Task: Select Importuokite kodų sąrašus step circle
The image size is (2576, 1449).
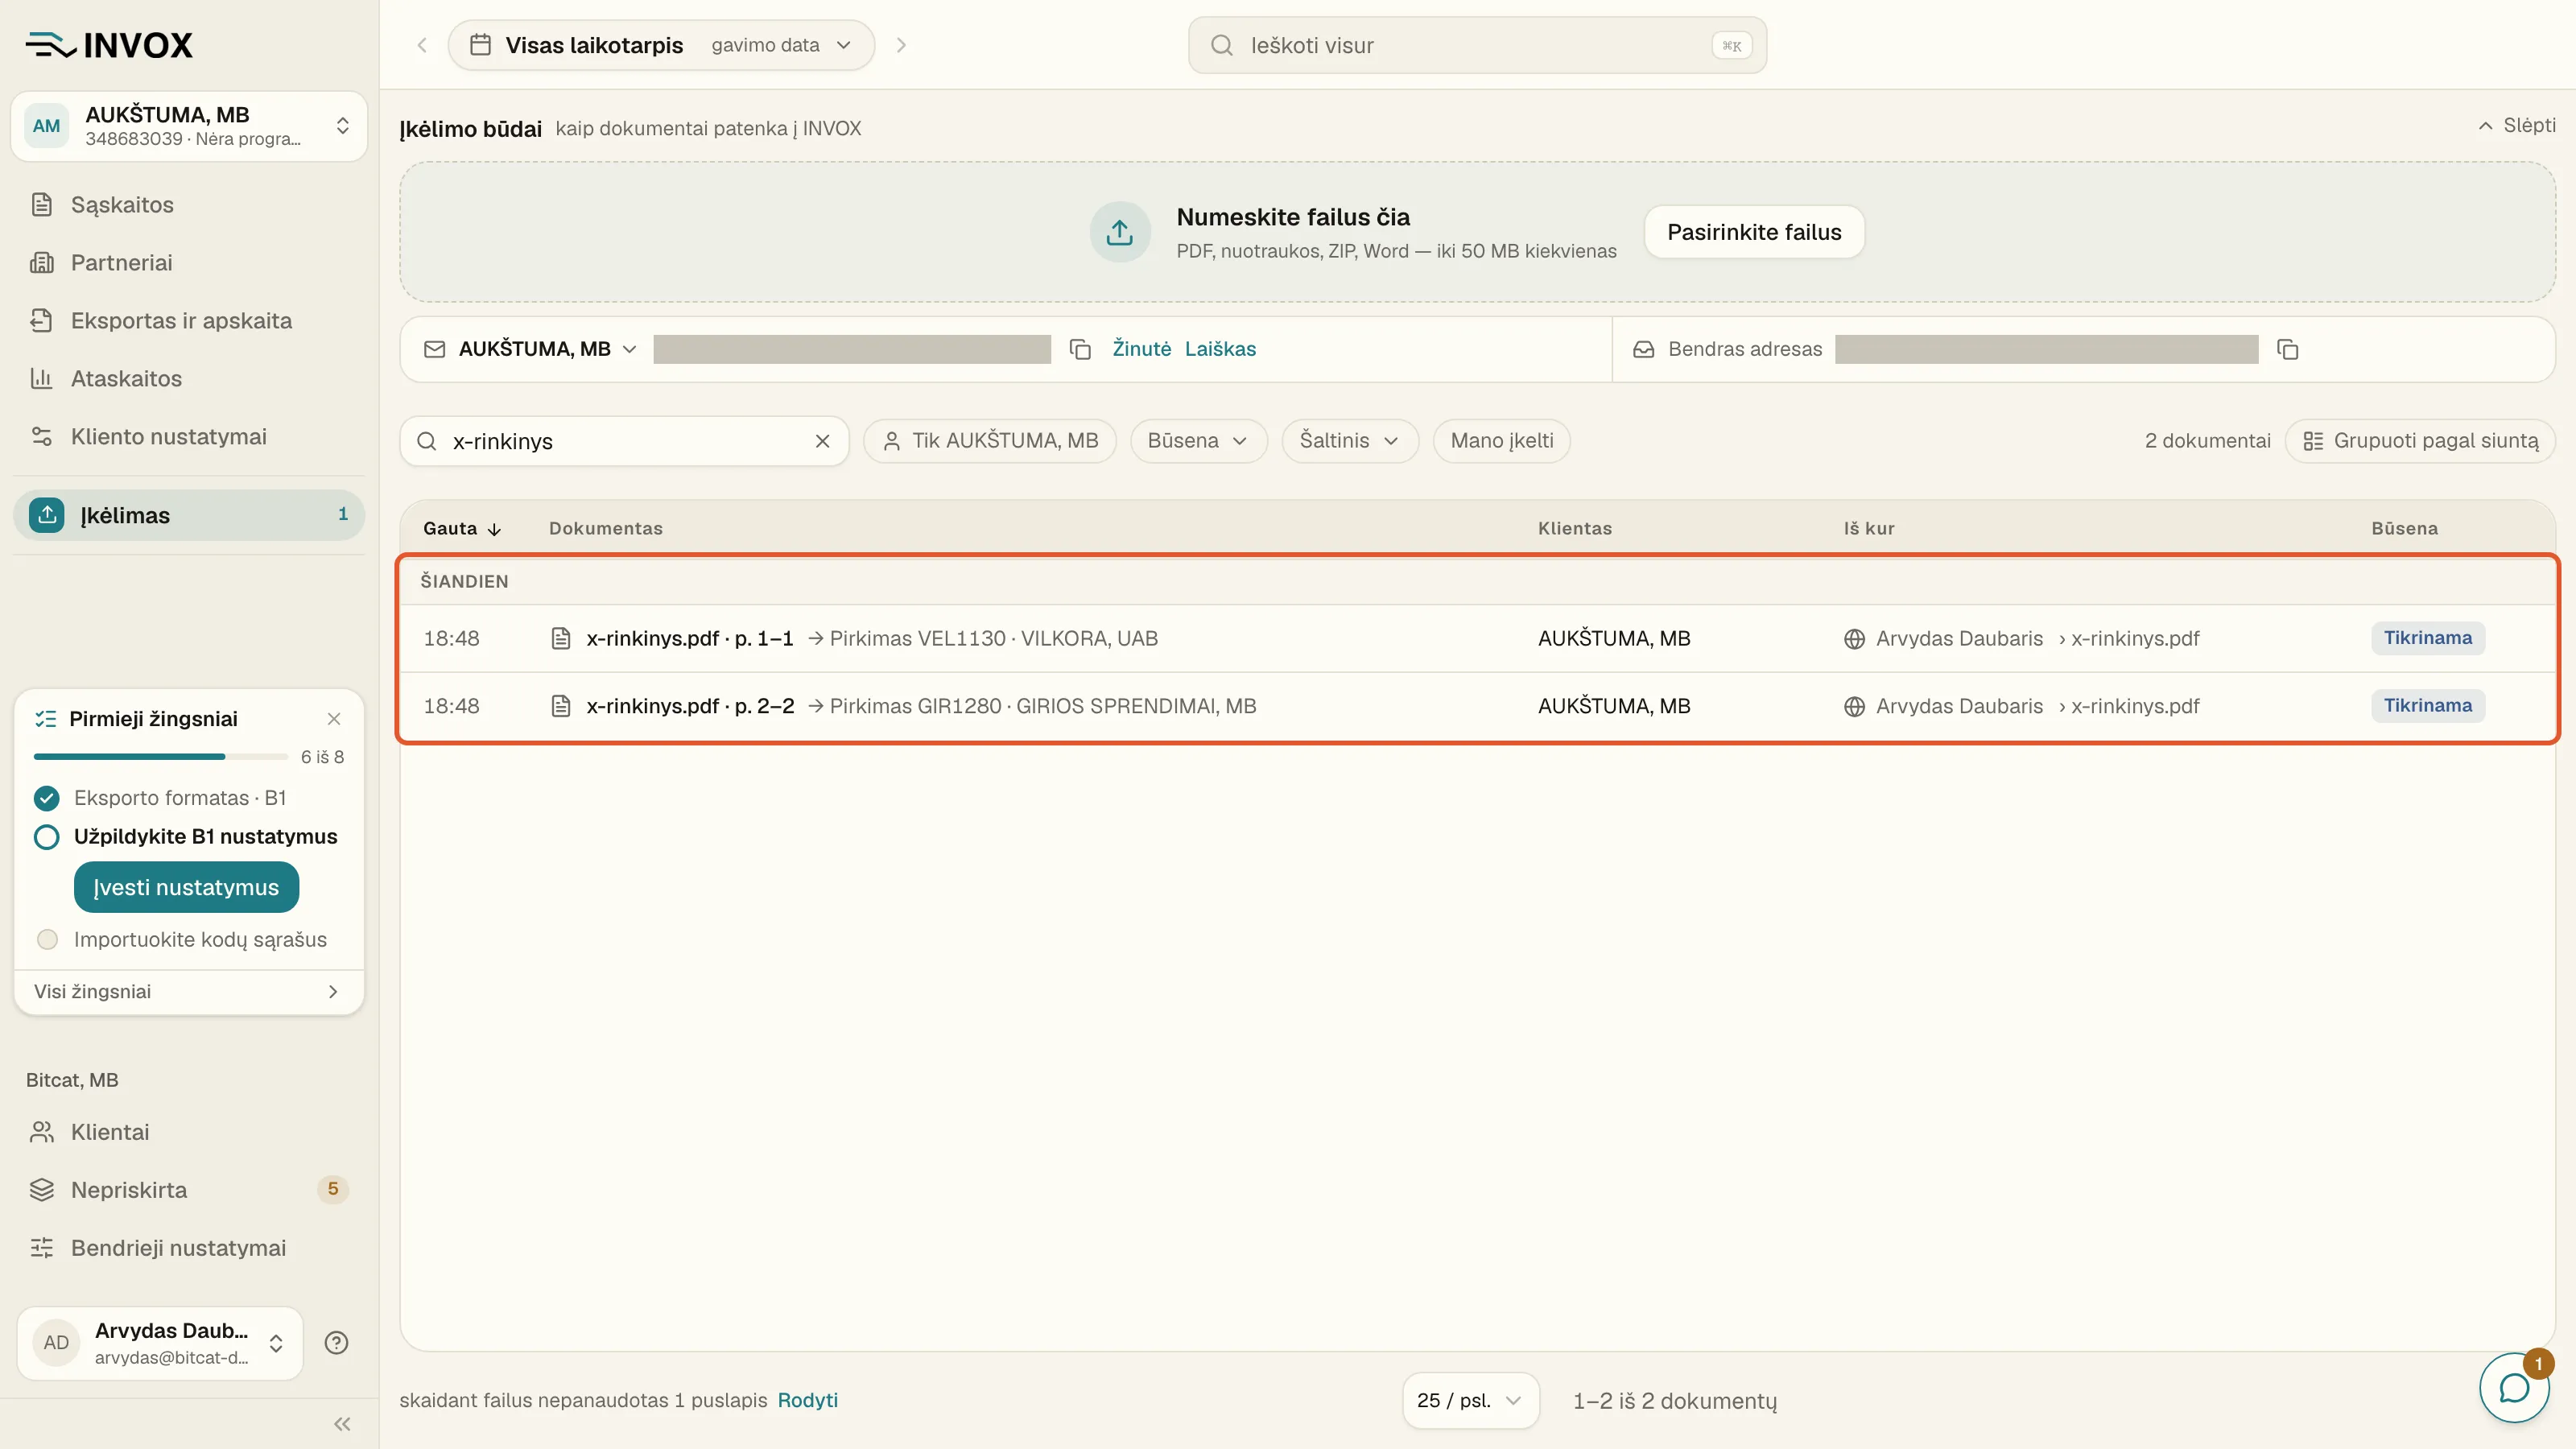Action: pyautogui.click(x=47, y=940)
